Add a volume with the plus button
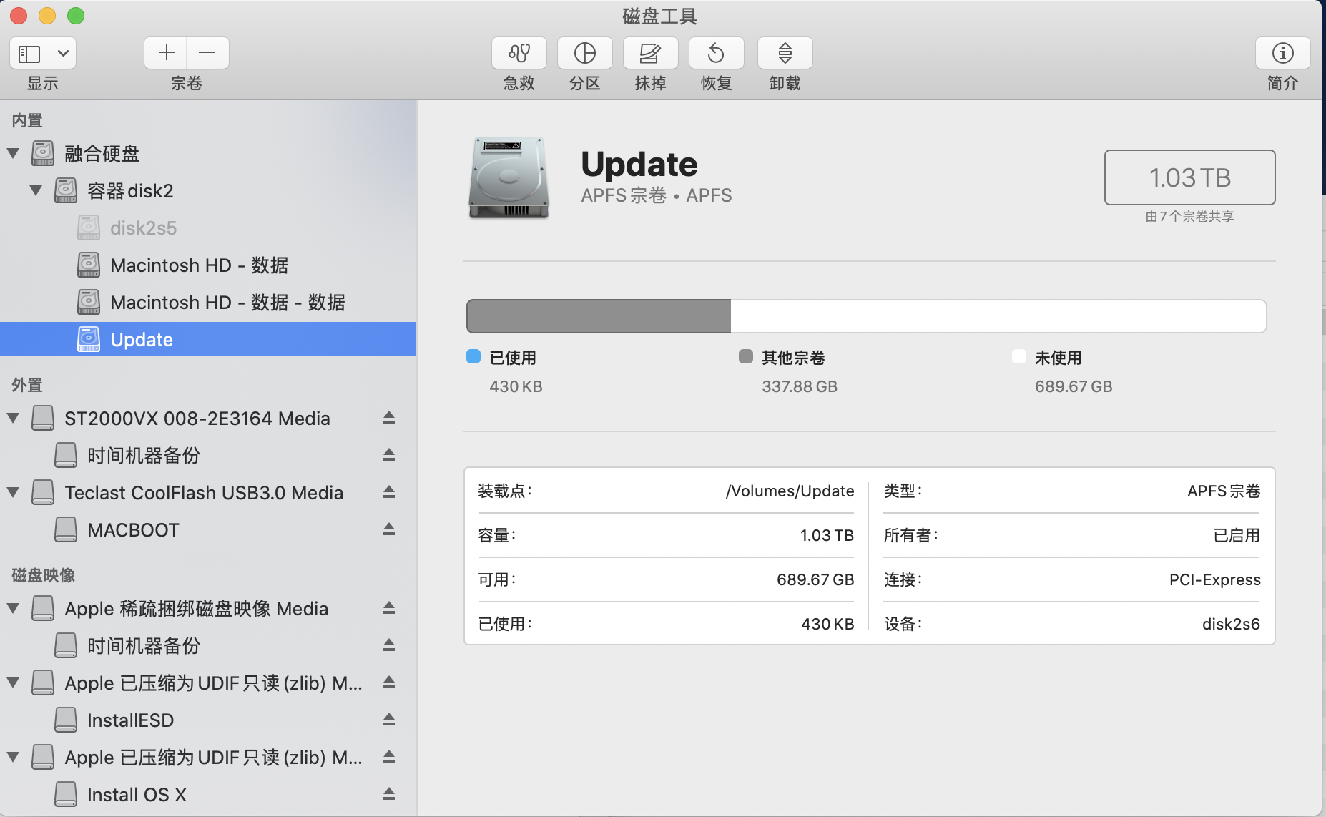This screenshot has height=817, width=1326. pyautogui.click(x=166, y=53)
